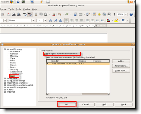Click the Parameters... button
The image size is (141, 114).
coord(121,66)
